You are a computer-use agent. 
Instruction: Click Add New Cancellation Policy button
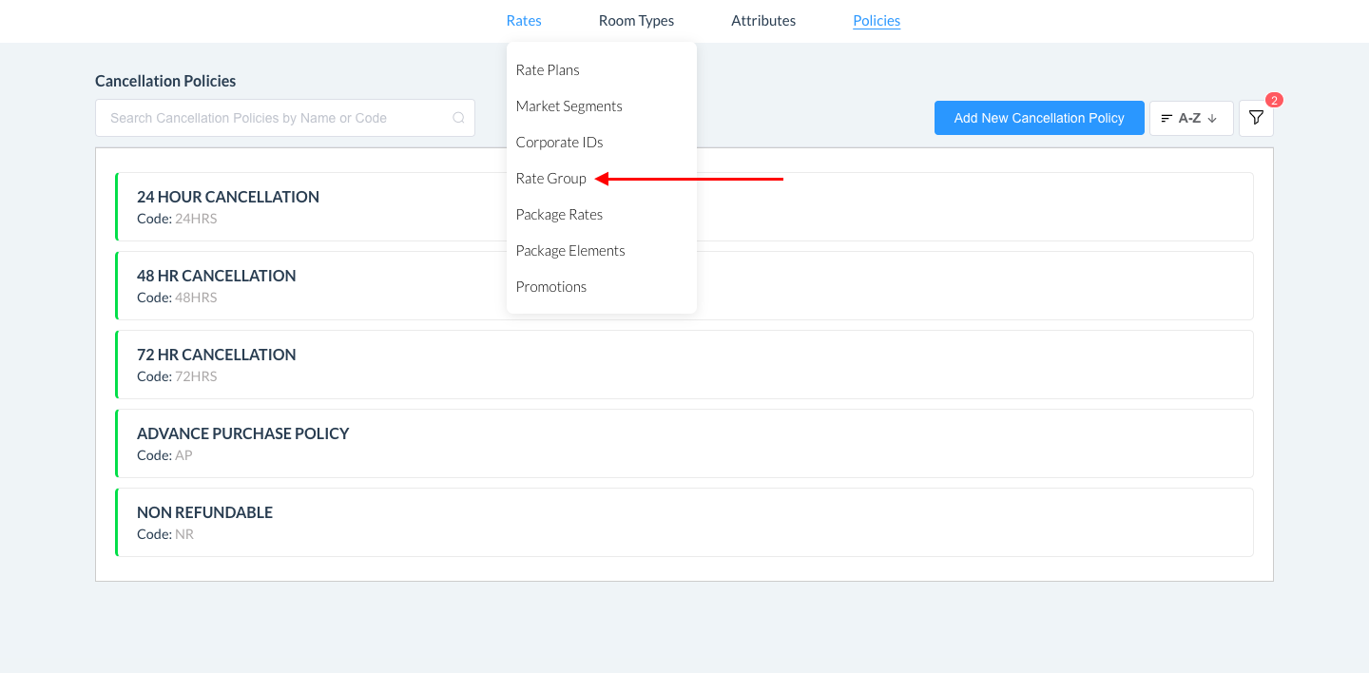pos(1038,118)
